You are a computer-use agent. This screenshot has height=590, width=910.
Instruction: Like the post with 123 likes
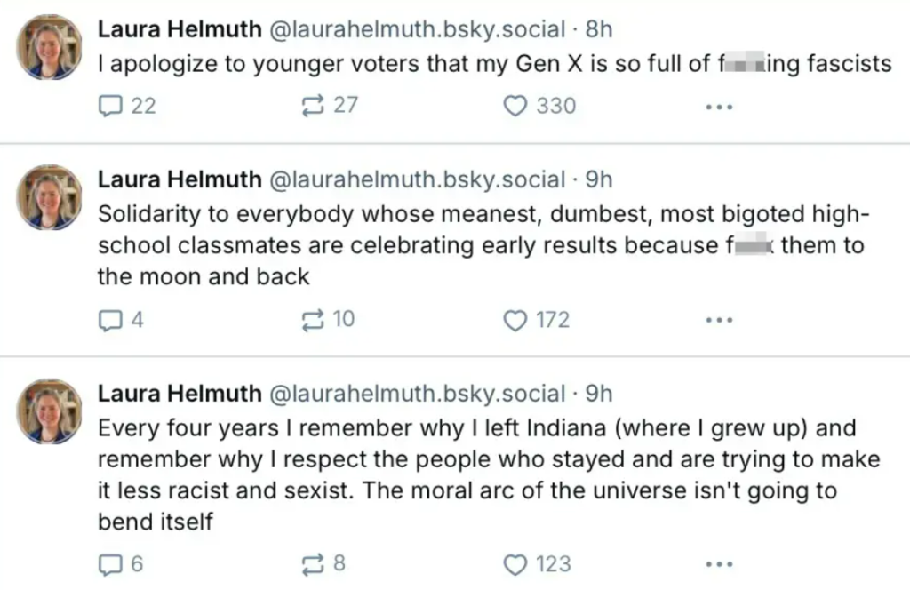pos(515,565)
